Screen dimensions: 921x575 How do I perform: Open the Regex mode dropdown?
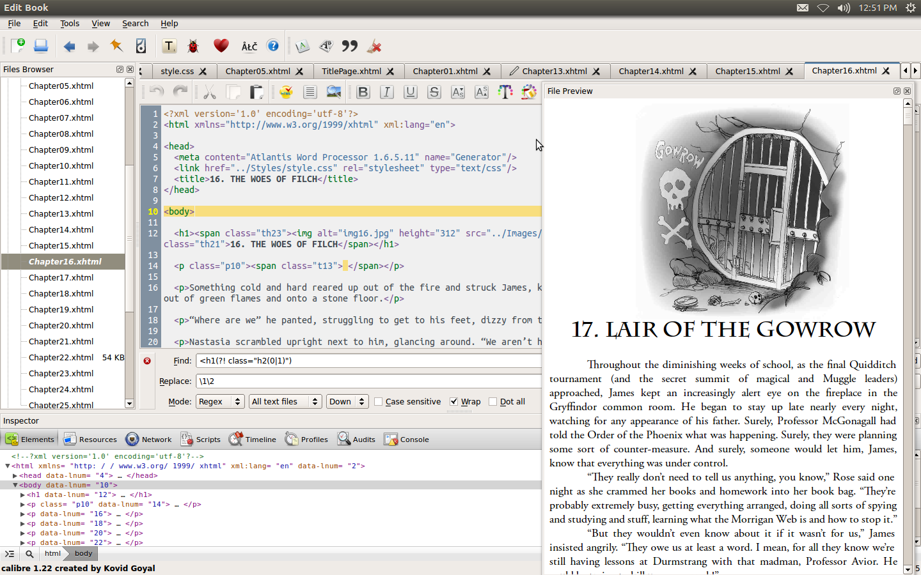point(219,402)
